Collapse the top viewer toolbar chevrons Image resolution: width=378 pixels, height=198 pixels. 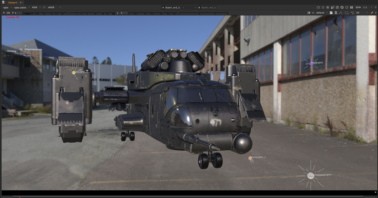376,7
